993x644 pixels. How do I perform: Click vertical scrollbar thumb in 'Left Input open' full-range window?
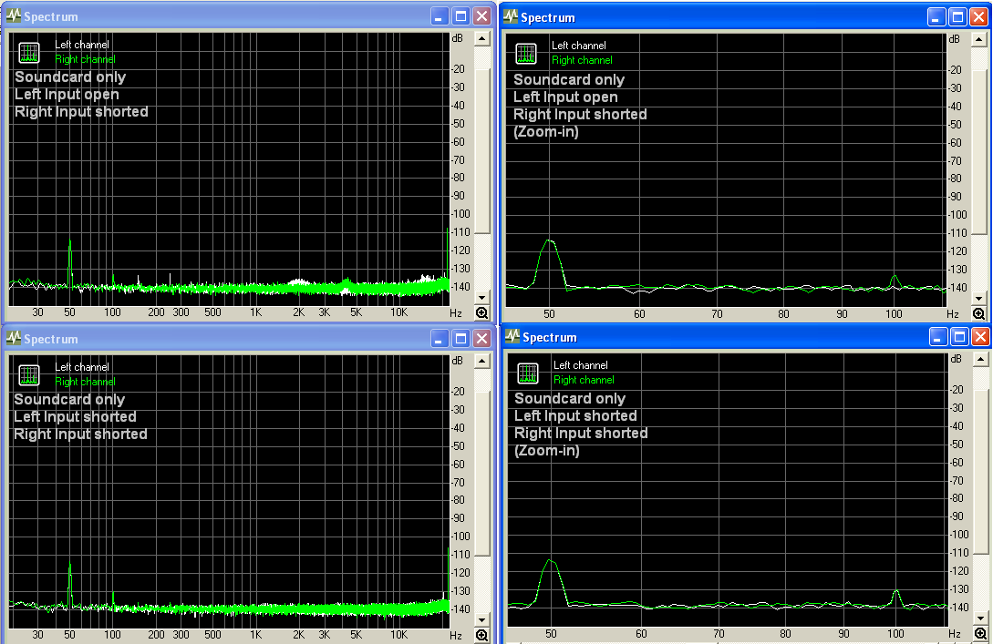click(x=482, y=151)
